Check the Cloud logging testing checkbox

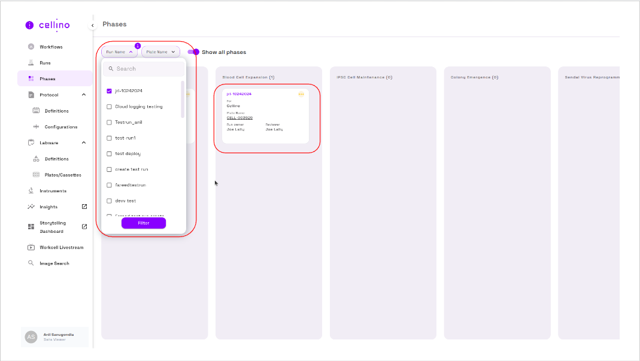(x=109, y=107)
